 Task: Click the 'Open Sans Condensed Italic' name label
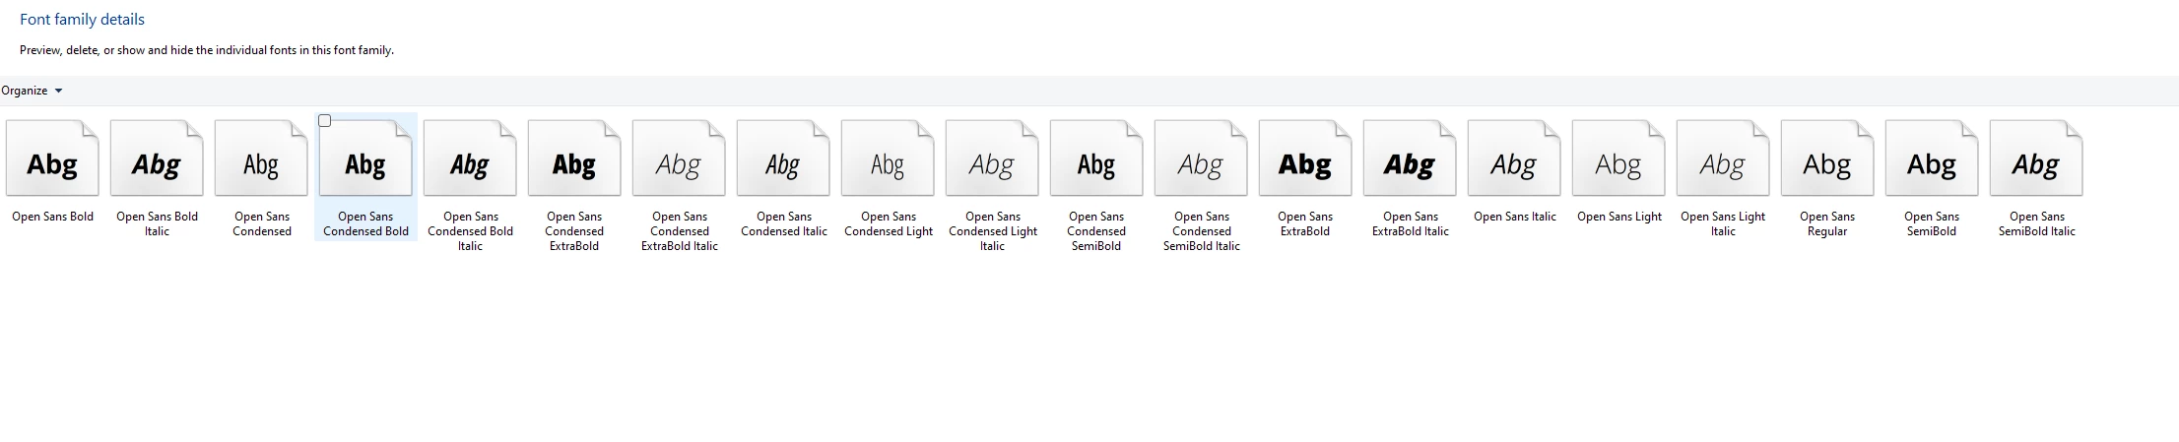coord(783,223)
